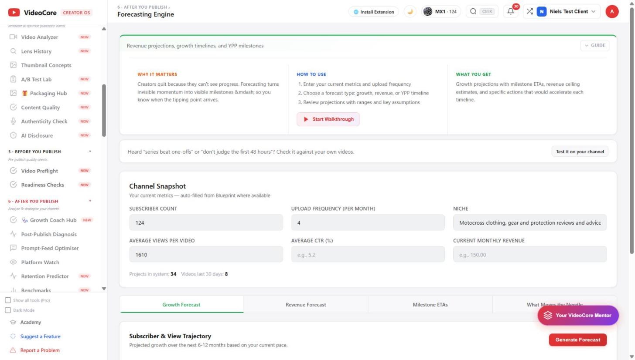Click the shuffle switch-client icon
This screenshot has height=360, width=635.
tap(529, 12)
